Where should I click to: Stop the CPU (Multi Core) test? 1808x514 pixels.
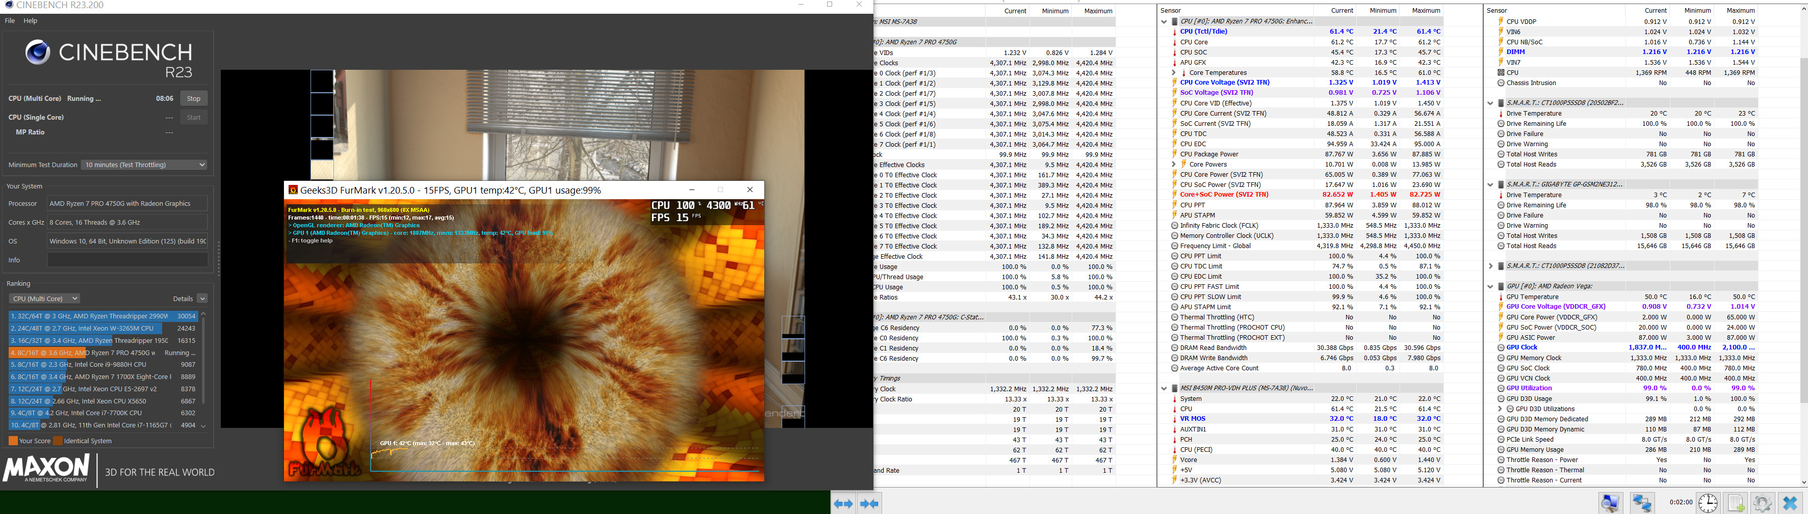click(194, 99)
